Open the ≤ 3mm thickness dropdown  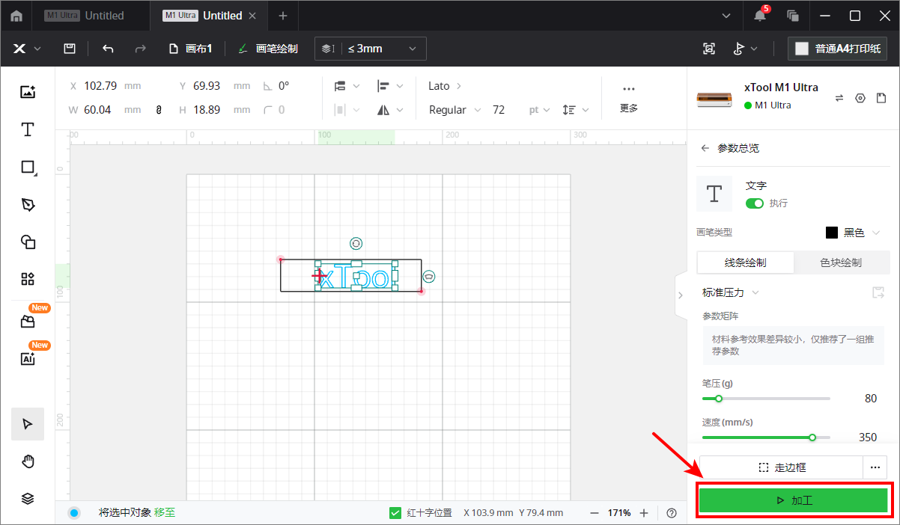pos(371,49)
